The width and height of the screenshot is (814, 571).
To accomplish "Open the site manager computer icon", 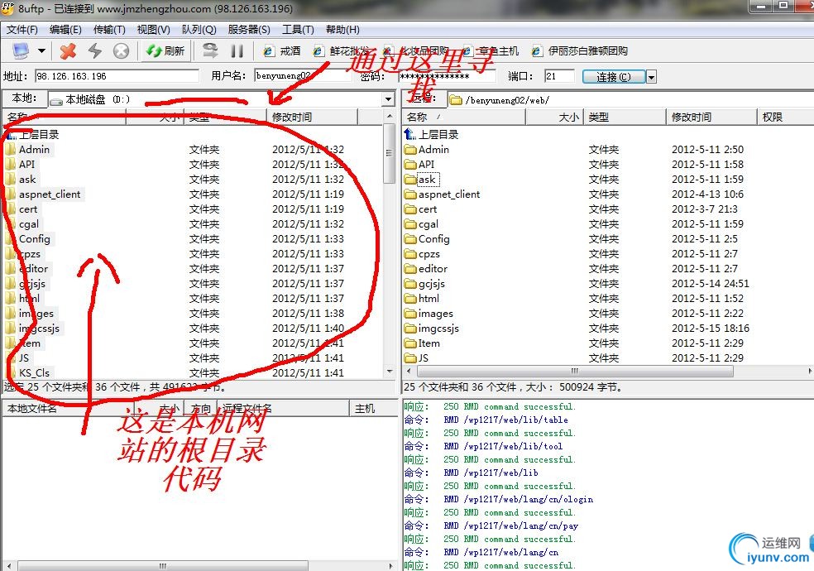I will 21,50.
